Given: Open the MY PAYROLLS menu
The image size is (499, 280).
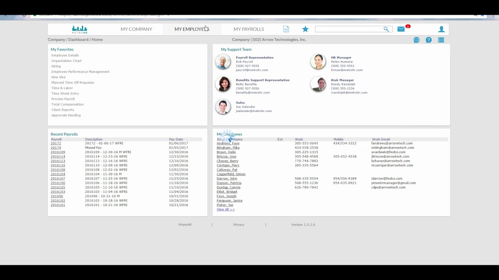Looking at the screenshot, I should coord(249,29).
